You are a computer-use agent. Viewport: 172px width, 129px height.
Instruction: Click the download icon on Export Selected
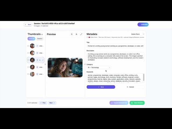[x=112, y=103]
